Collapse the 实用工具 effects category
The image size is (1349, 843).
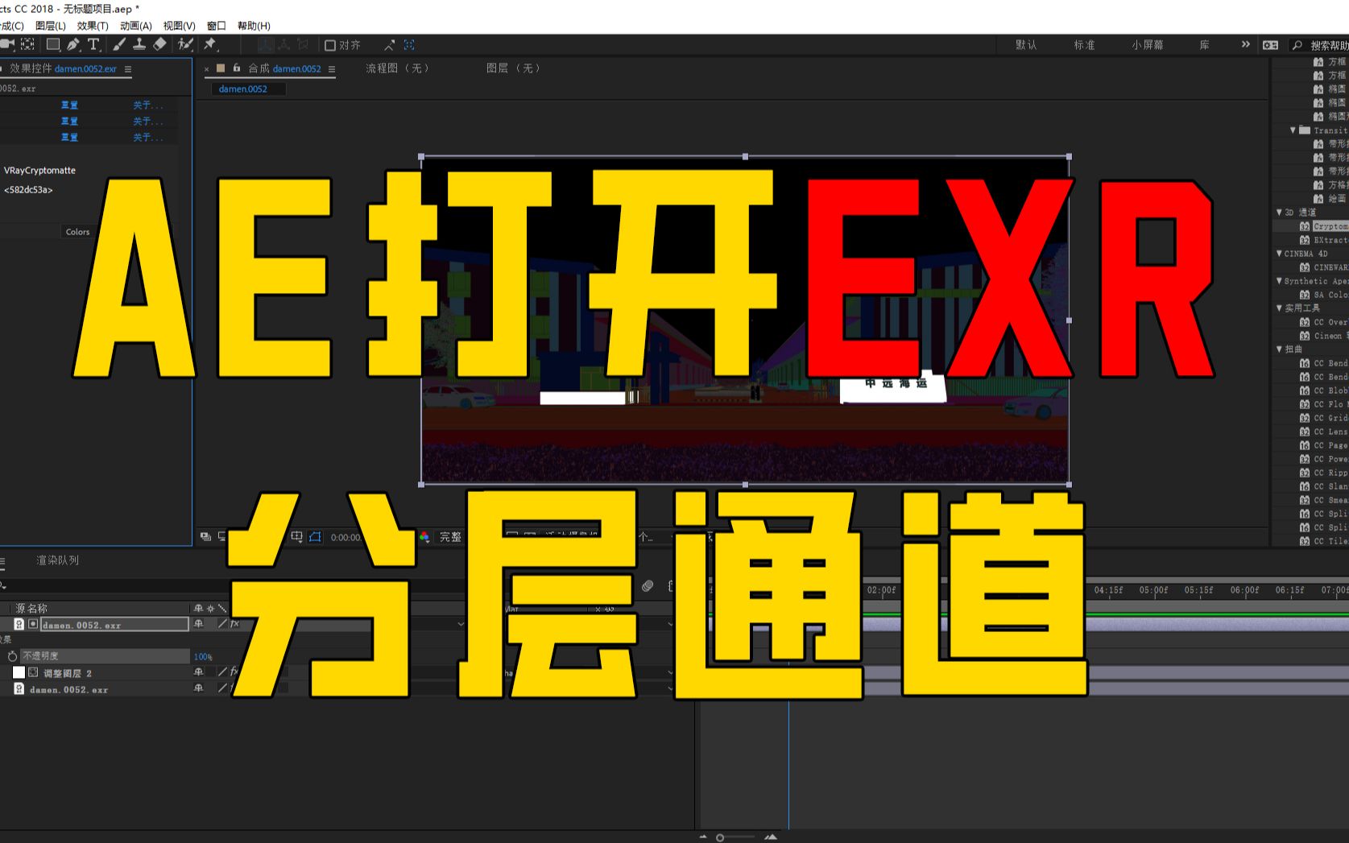[x=1280, y=308]
